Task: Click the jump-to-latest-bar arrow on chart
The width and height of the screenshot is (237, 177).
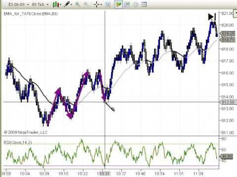Action: (x=212, y=17)
